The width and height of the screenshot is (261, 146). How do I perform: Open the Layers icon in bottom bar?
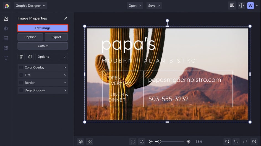click(x=80, y=142)
